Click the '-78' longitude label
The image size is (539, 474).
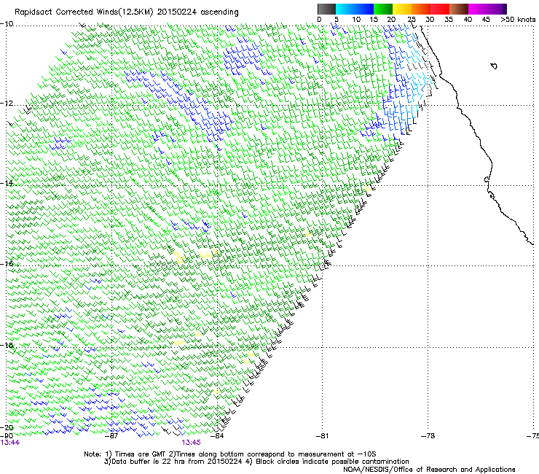(x=428, y=436)
